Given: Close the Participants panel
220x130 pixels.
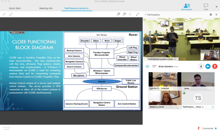Looking at the screenshot, I should click(x=216, y=15).
